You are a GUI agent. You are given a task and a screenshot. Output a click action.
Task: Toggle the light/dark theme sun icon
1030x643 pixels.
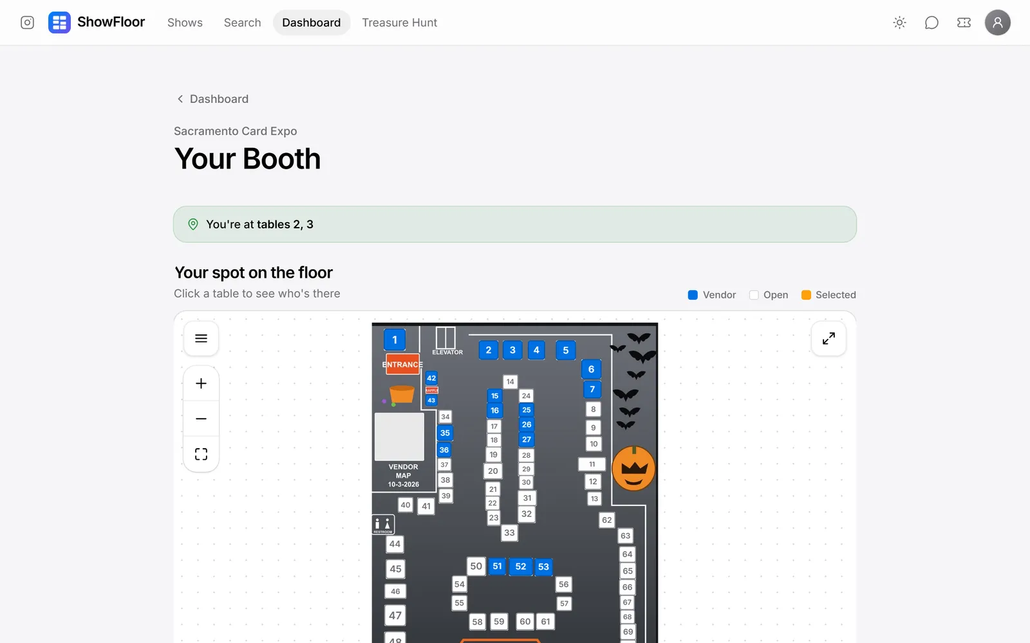[x=899, y=23]
